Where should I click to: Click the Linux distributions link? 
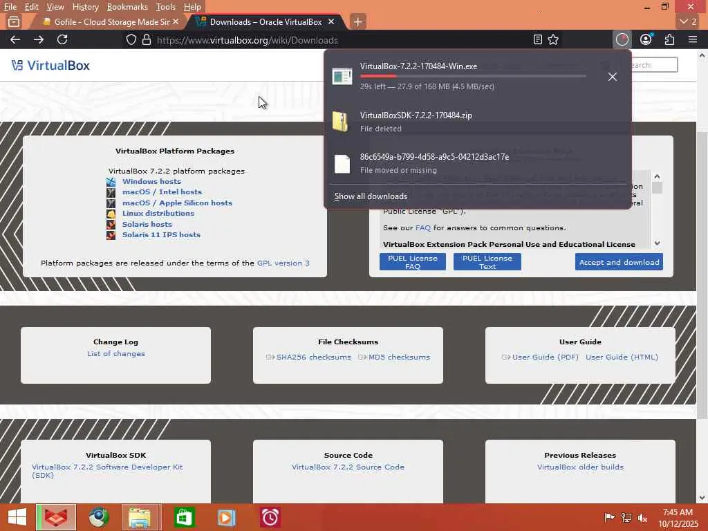tap(158, 214)
